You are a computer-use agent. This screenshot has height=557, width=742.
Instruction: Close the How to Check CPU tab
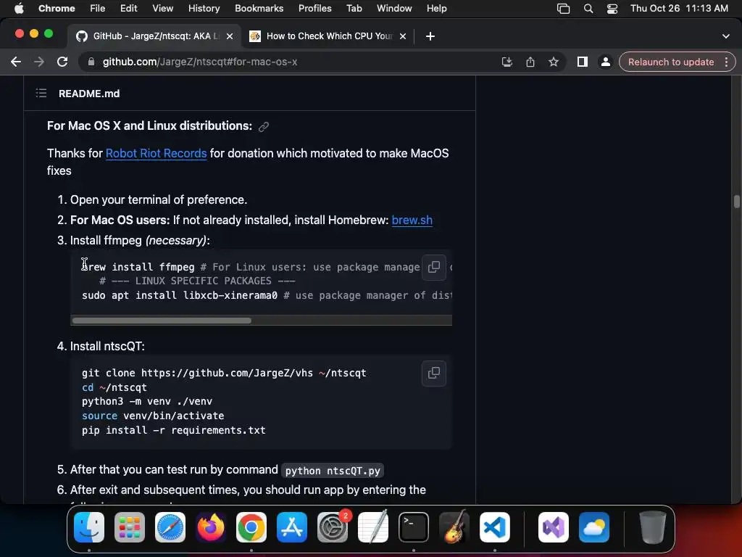403,36
